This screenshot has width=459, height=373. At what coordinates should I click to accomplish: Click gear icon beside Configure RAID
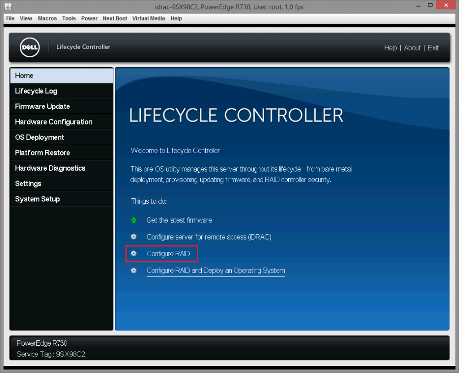pos(134,254)
